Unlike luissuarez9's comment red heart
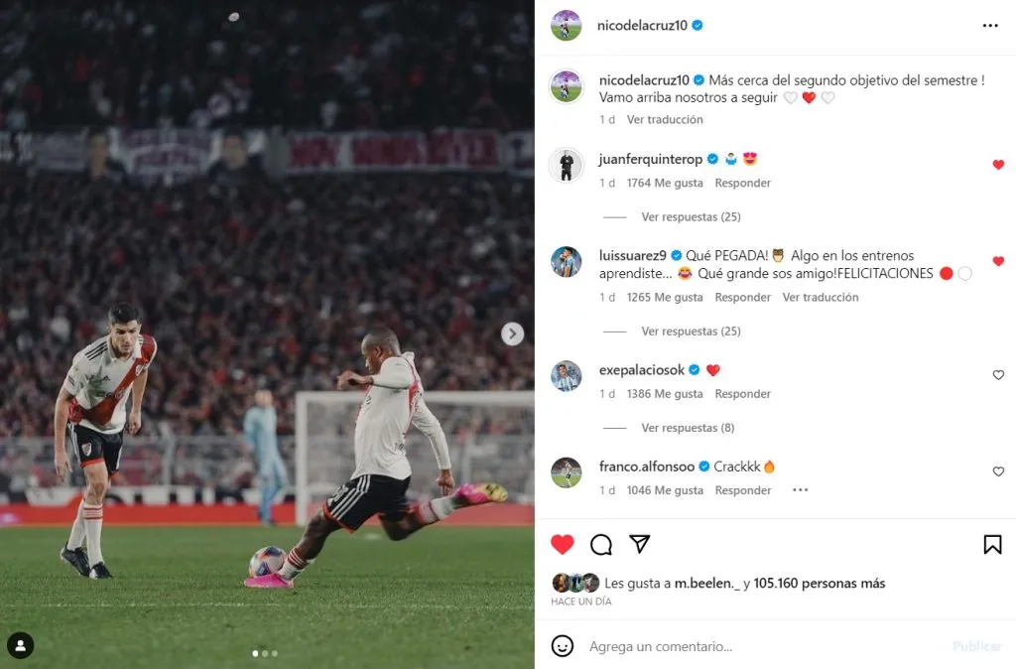 (x=998, y=261)
